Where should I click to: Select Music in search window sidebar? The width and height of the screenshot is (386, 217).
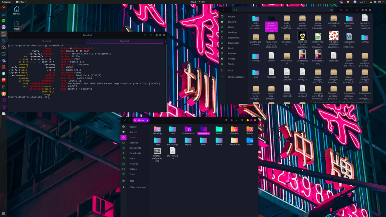click(231, 48)
